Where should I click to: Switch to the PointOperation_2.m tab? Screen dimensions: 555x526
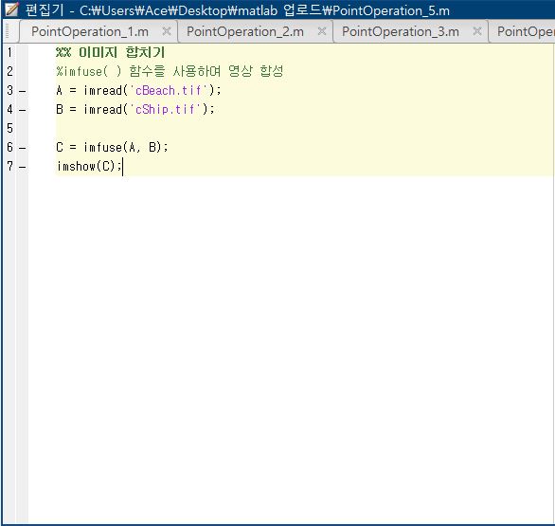245,31
